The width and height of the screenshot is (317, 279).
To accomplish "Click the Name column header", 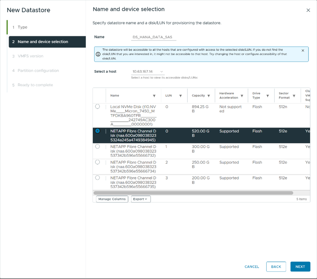I will 115,96.
